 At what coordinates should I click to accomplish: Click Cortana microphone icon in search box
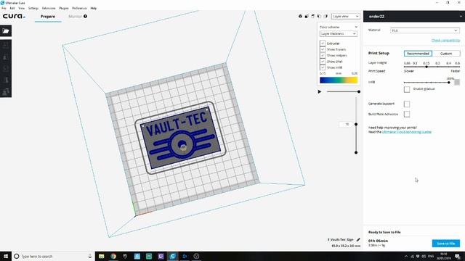coord(90,256)
